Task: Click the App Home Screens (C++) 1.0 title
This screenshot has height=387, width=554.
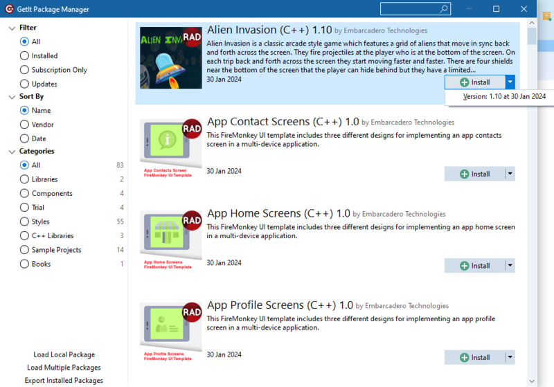Action: (278, 214)
